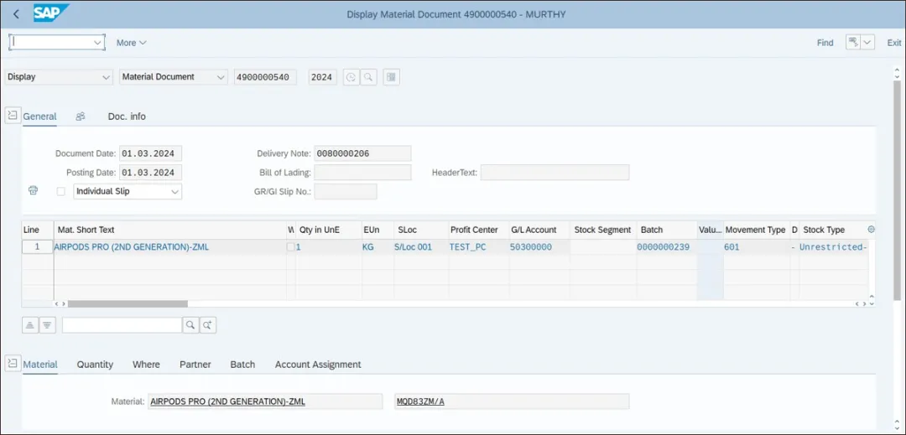Viewport: 906px width, 435px height.
Task: Go back using the header arrow
Action: click(x=16, y=14)
